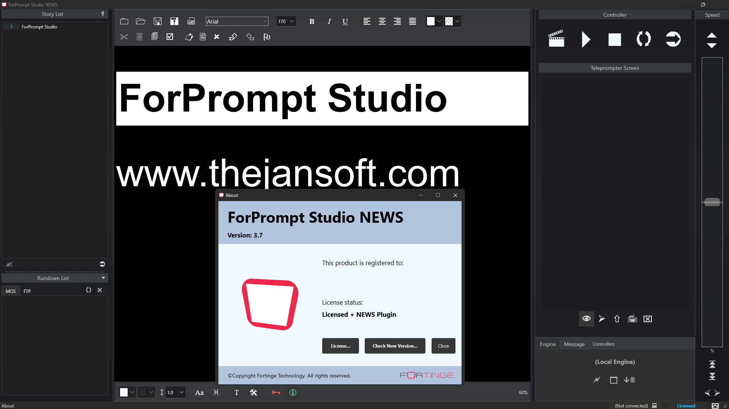This screenshot has height=409, width=729.
Task: Expand the bottom dark color swatch dropdown
Action: pyautogui.click(x=151, y=392)
